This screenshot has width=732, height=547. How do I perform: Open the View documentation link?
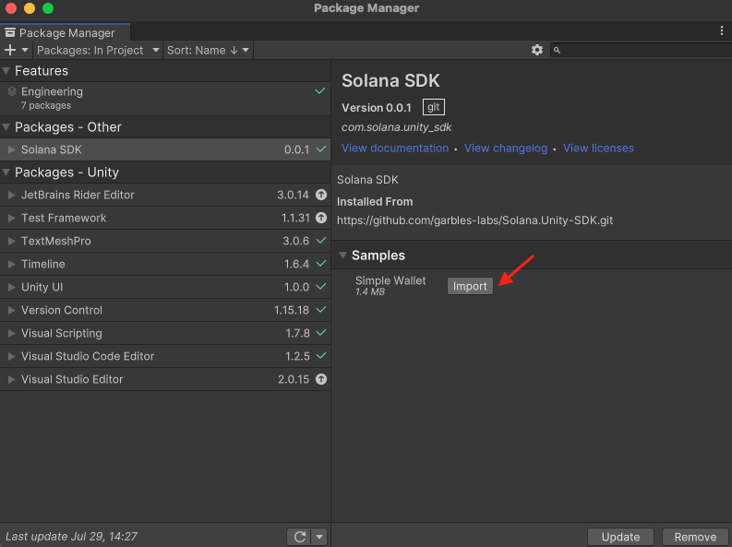(x=395, y=149)
